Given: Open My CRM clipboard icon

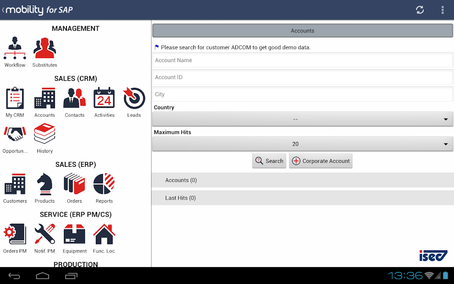Looking at the screenshot, I should [x=15, y=98].
